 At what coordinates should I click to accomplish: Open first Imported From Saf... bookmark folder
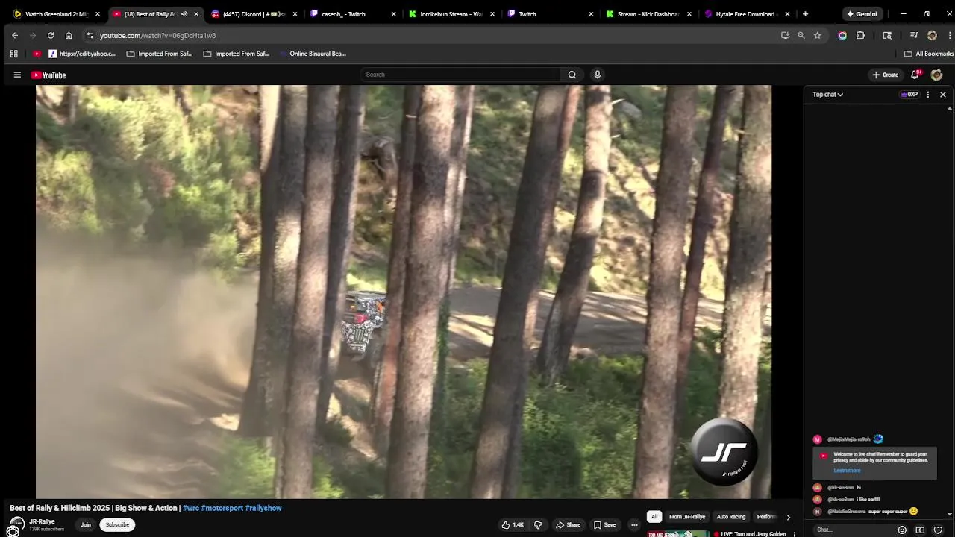click(159, 54)
